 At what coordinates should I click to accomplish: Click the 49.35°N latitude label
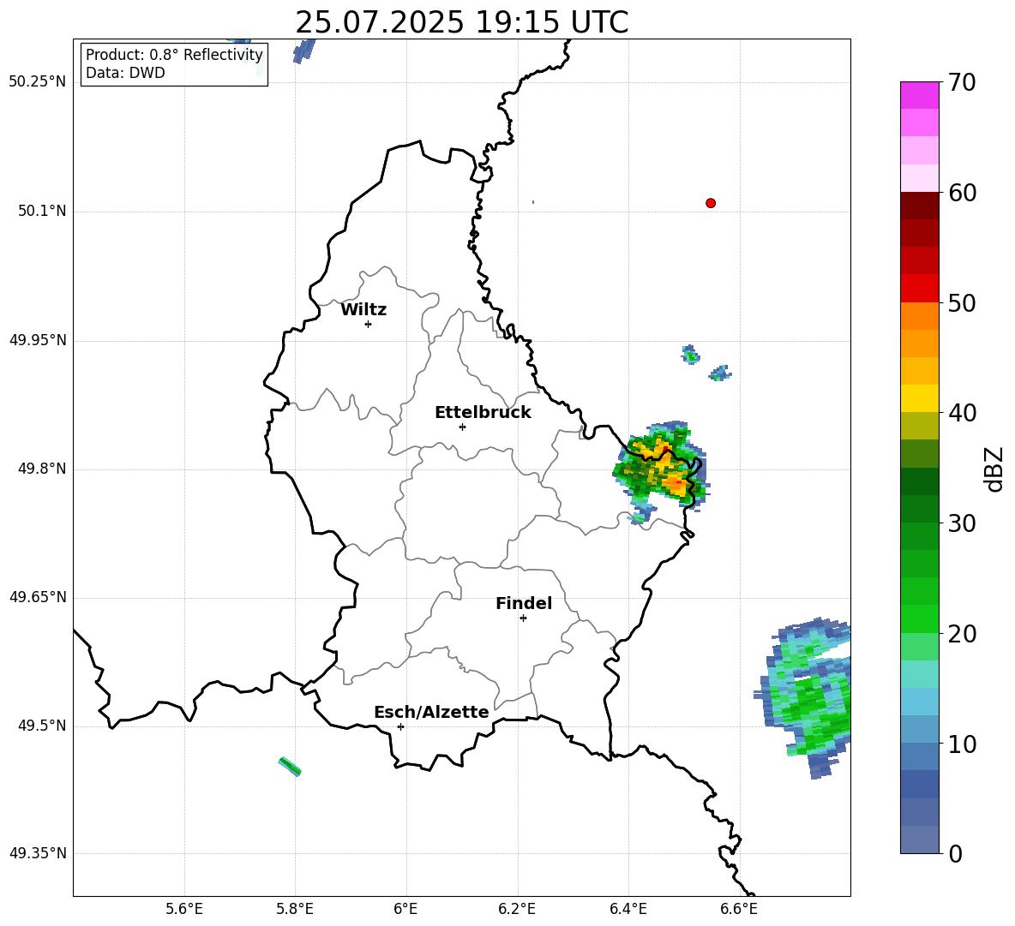click(38, 853)
